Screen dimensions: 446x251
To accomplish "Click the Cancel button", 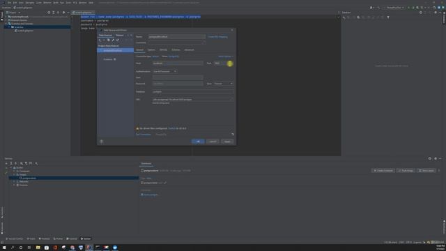I will click(213, 142).
